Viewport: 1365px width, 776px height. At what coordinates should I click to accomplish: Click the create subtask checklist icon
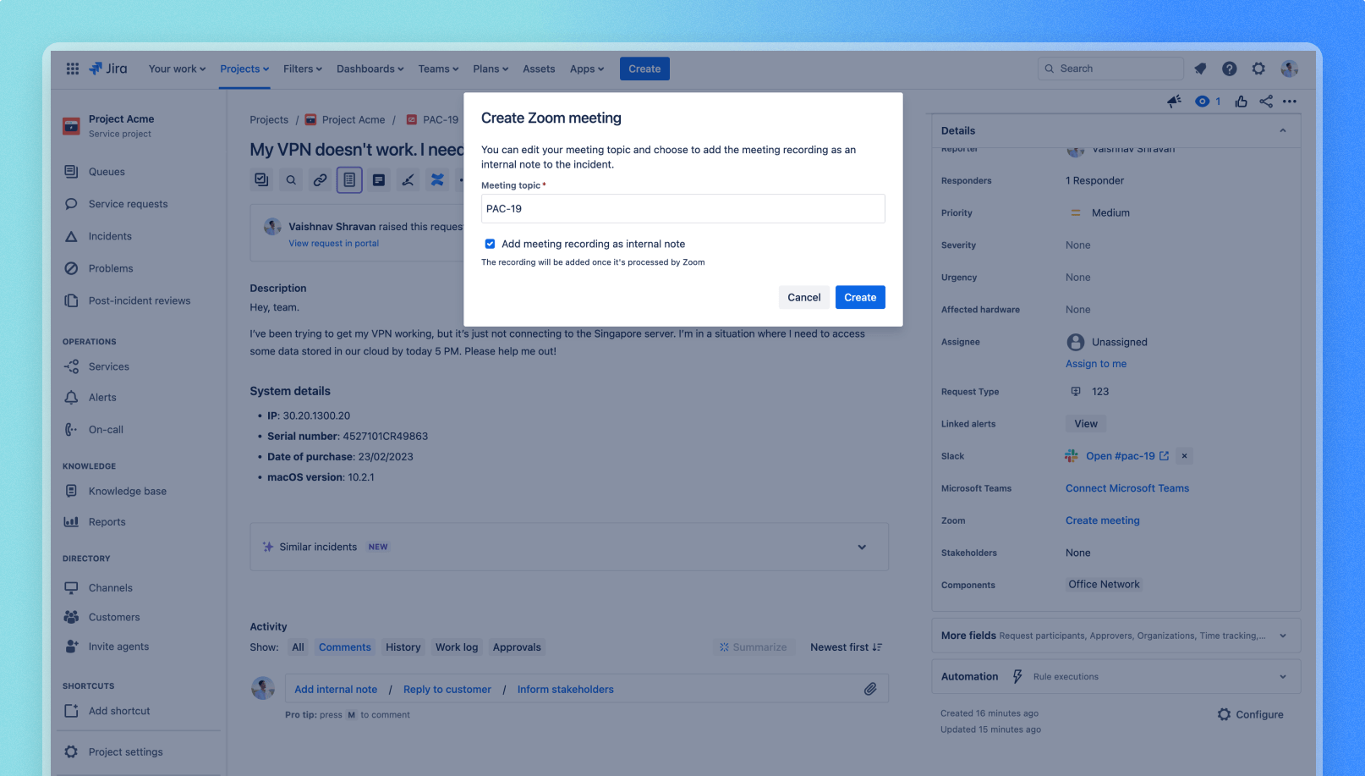tap(261, 179)
